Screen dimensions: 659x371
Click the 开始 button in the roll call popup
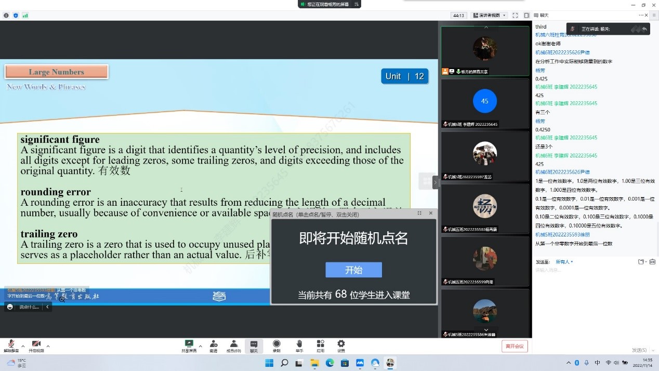point(353,270)
